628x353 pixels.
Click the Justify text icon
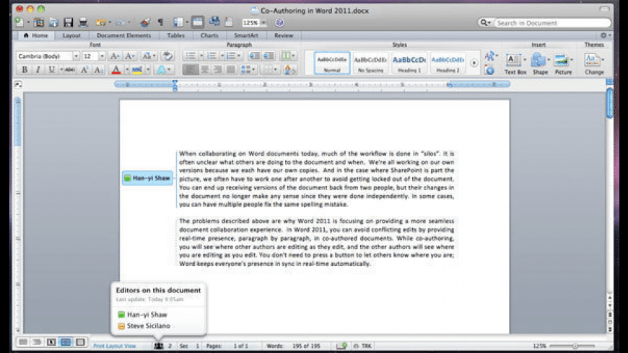click(231, 70)
